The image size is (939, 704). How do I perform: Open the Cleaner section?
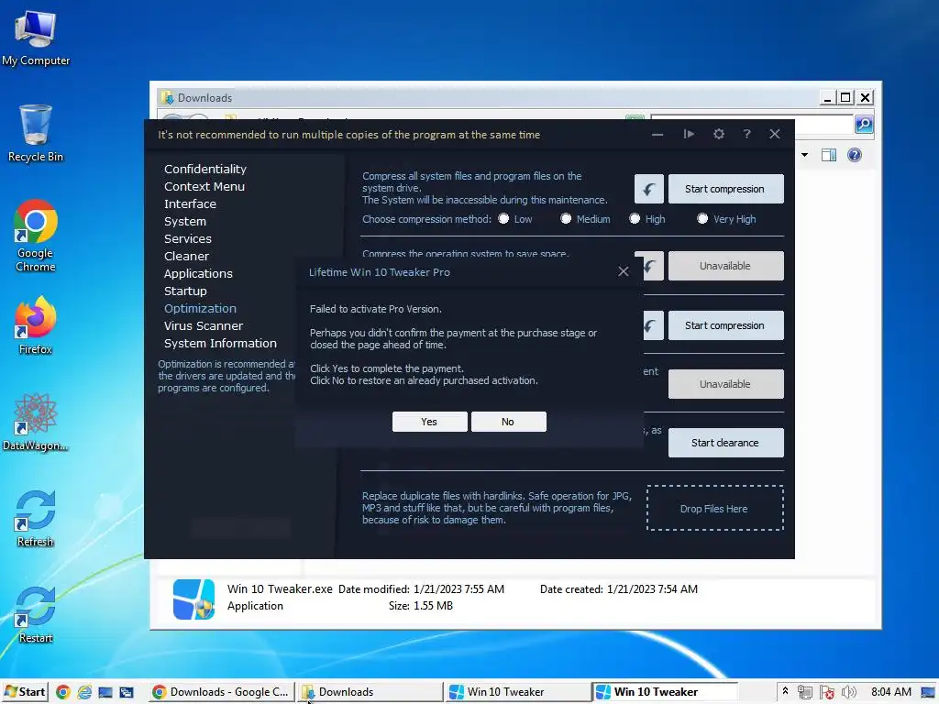coord(186,256)
